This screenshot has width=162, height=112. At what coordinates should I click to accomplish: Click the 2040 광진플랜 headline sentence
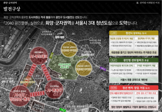(71, 23)
